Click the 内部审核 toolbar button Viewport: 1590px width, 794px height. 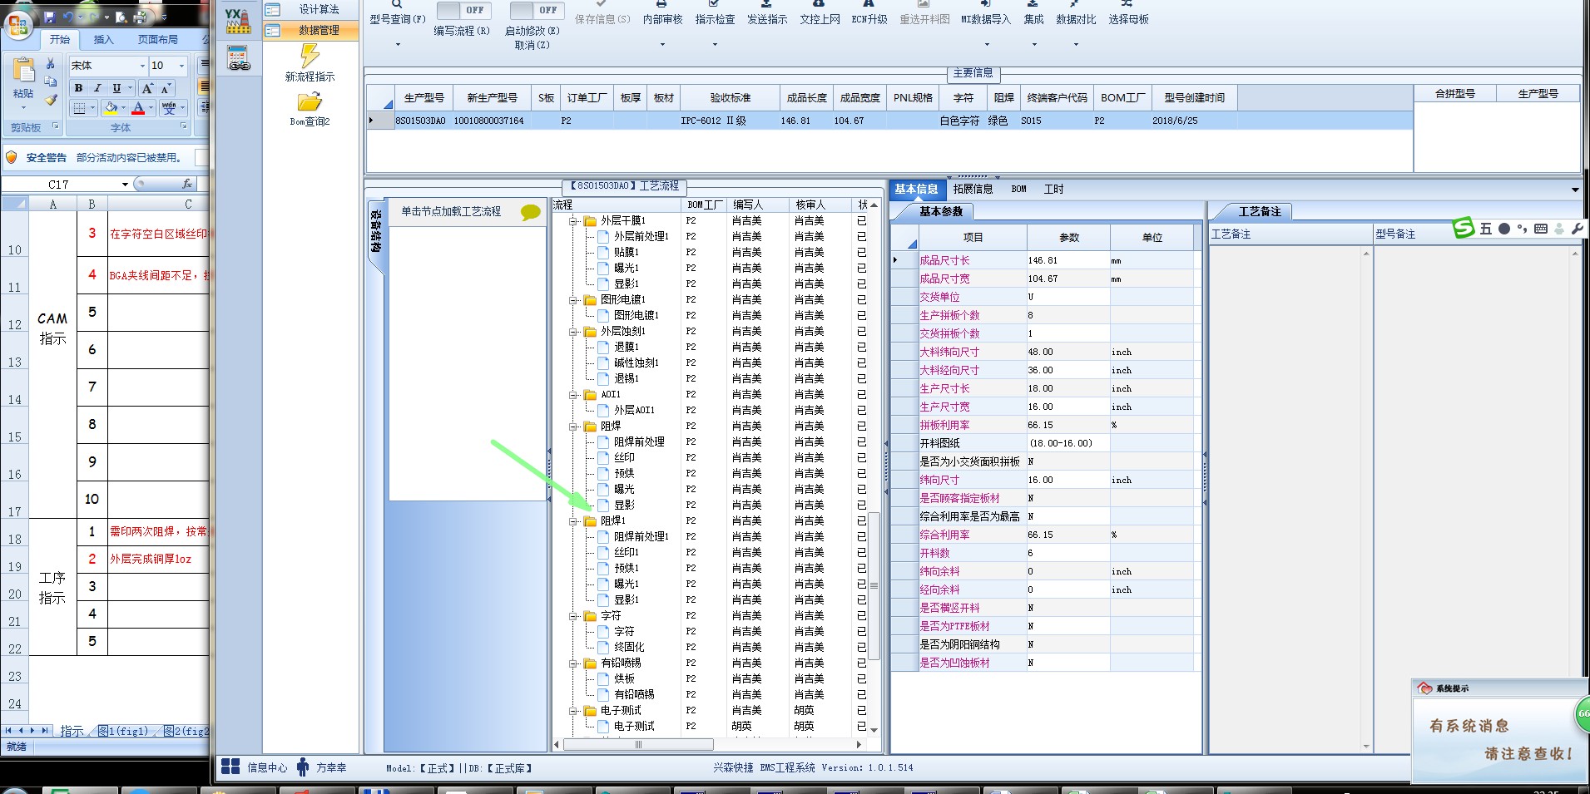662,19
